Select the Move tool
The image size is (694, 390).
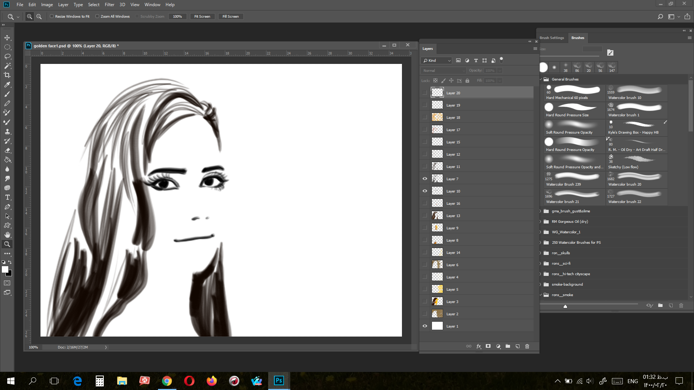coord(7,38)
